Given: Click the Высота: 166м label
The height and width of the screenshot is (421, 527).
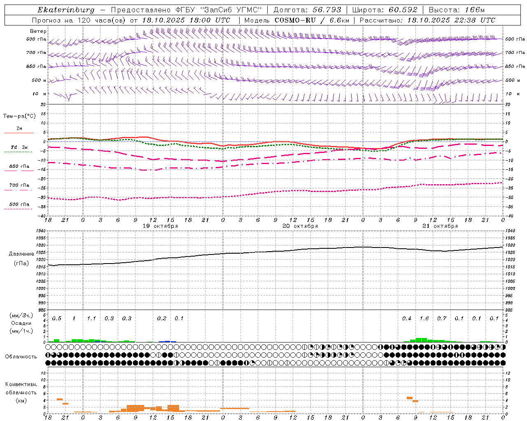Looking at the screenshot, I should 457,10.
